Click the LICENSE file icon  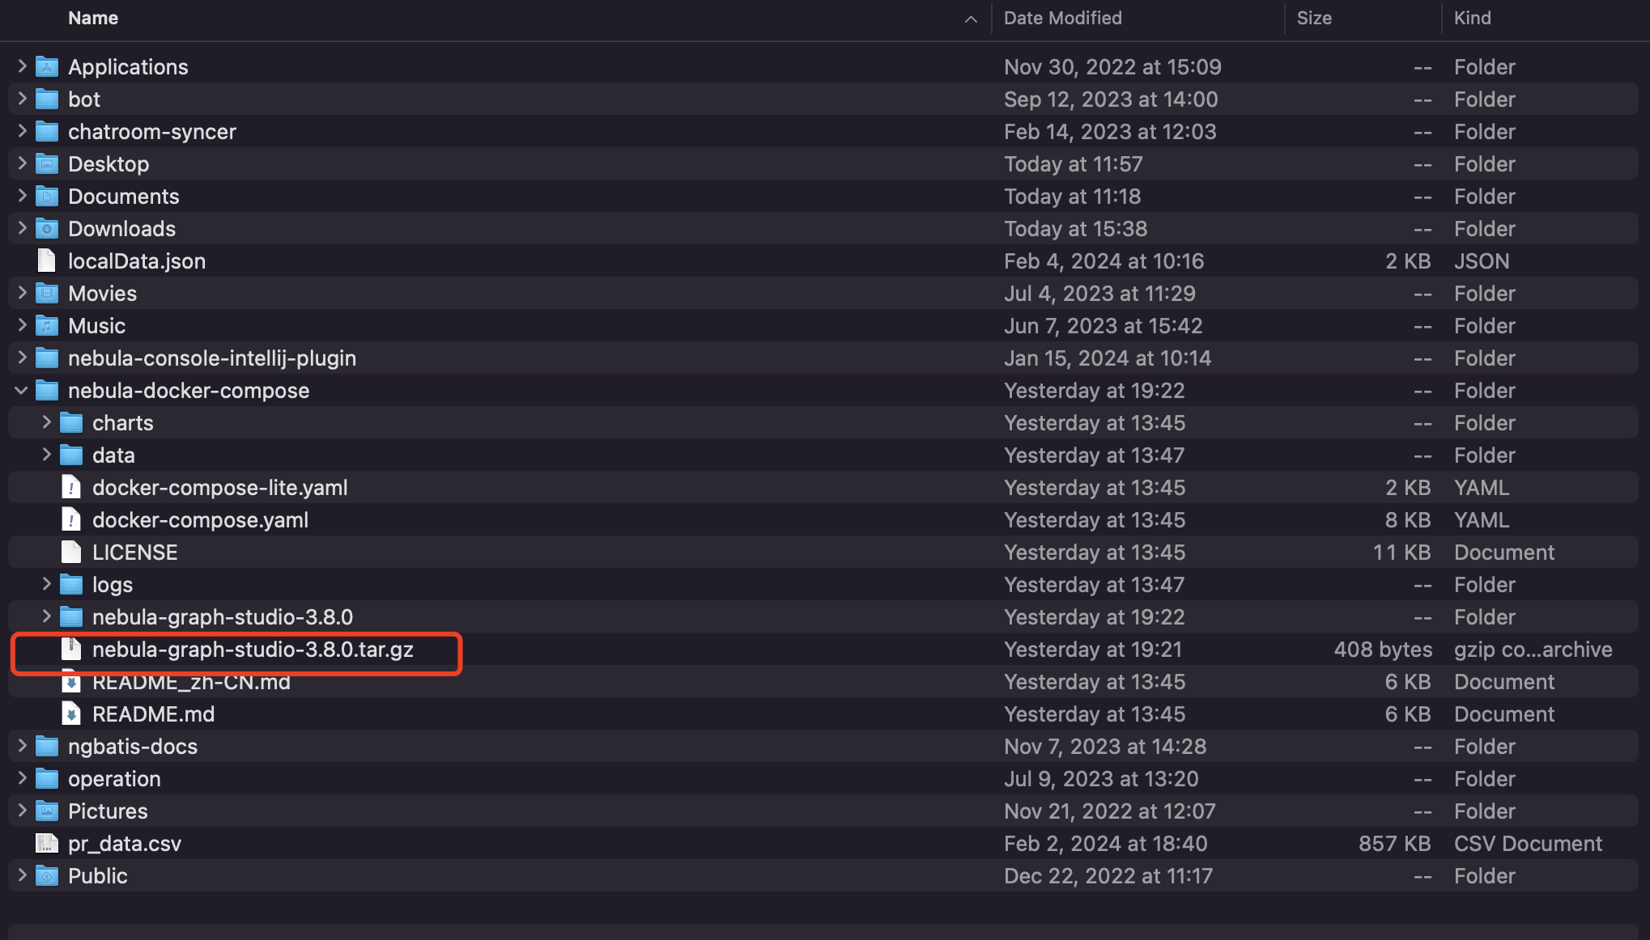coord(71,553)
